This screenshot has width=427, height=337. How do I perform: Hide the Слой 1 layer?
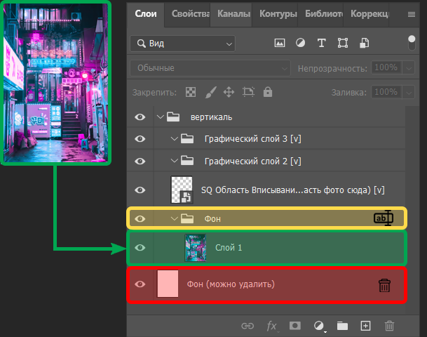(140, 247)
